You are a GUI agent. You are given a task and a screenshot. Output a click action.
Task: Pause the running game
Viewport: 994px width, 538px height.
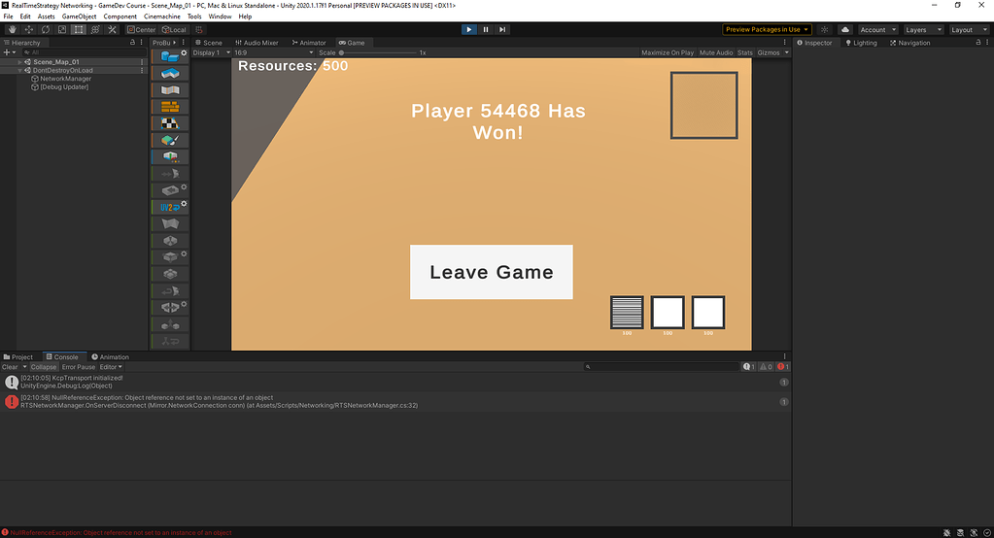[486, 30]
